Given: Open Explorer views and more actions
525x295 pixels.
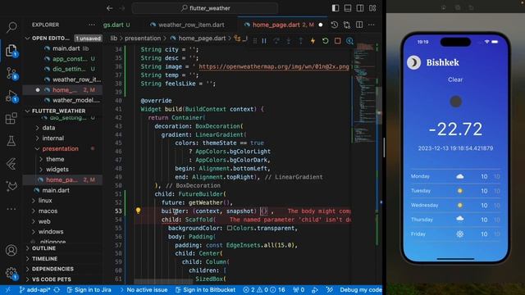Looking at the screenshot, I should tap(91, 25).
